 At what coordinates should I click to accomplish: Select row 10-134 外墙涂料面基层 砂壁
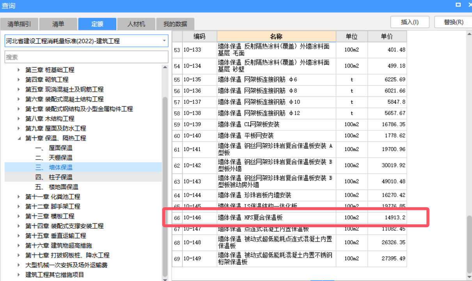[289, 66]
